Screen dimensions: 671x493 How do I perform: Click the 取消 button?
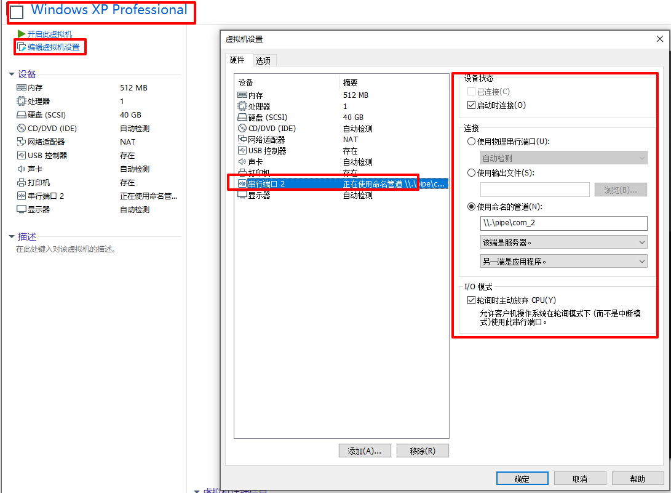click(580, 478)
